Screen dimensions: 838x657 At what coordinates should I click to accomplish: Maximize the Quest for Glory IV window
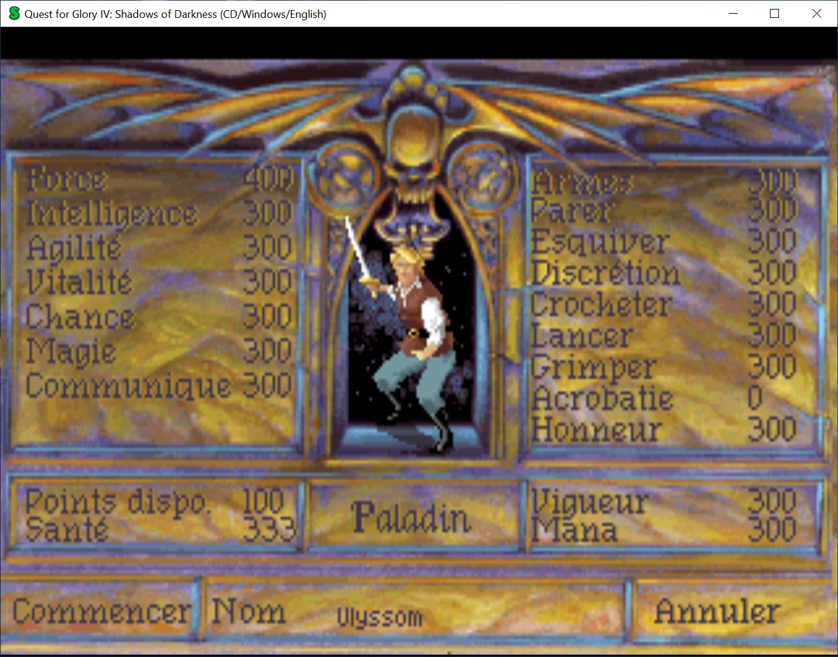point(775,14)
